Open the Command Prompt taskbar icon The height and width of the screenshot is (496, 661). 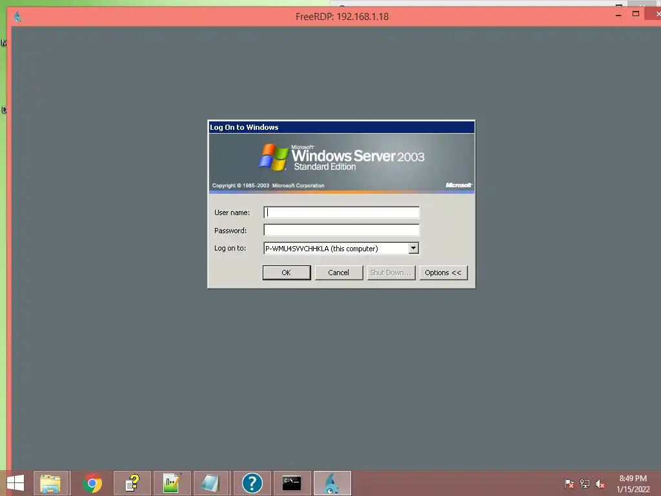point(292,483)
